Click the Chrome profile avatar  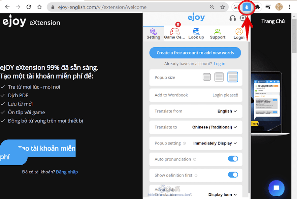tap(279, 7)
